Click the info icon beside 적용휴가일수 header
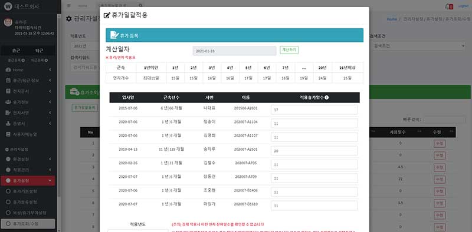The width and height of the screenshot is (472, 232). click(327, 97)
